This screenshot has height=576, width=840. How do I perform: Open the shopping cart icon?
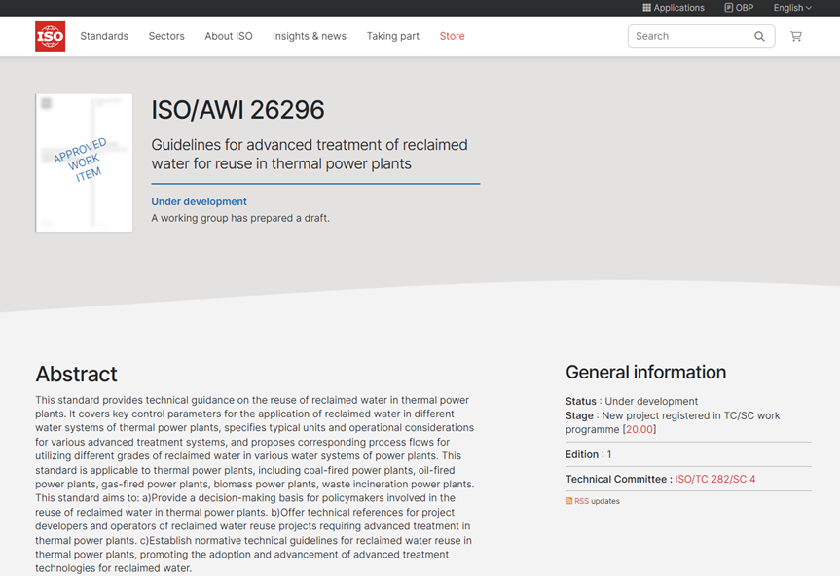pos(795,37)
